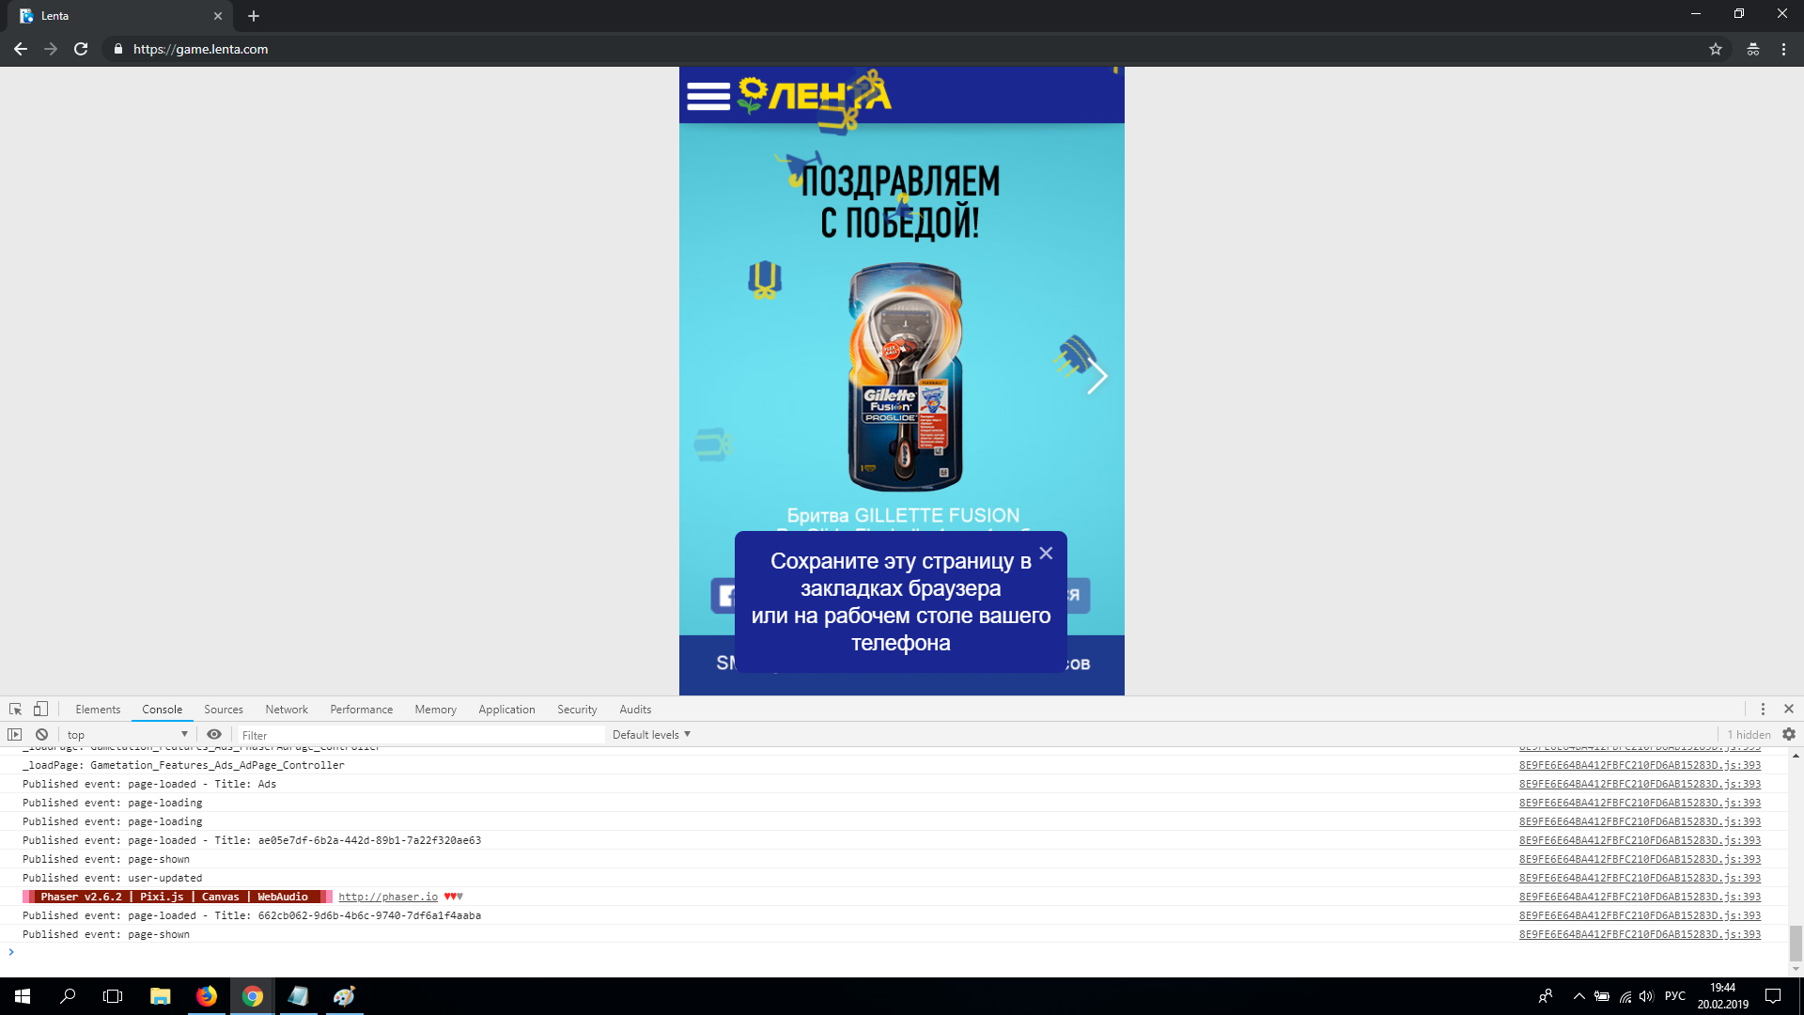Click the address bar URL field
This screenshot has height=1015, width=1804.
tap(902, 49)
